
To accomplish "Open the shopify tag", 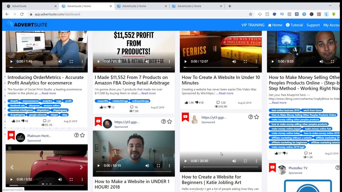I will click(14, 101).
